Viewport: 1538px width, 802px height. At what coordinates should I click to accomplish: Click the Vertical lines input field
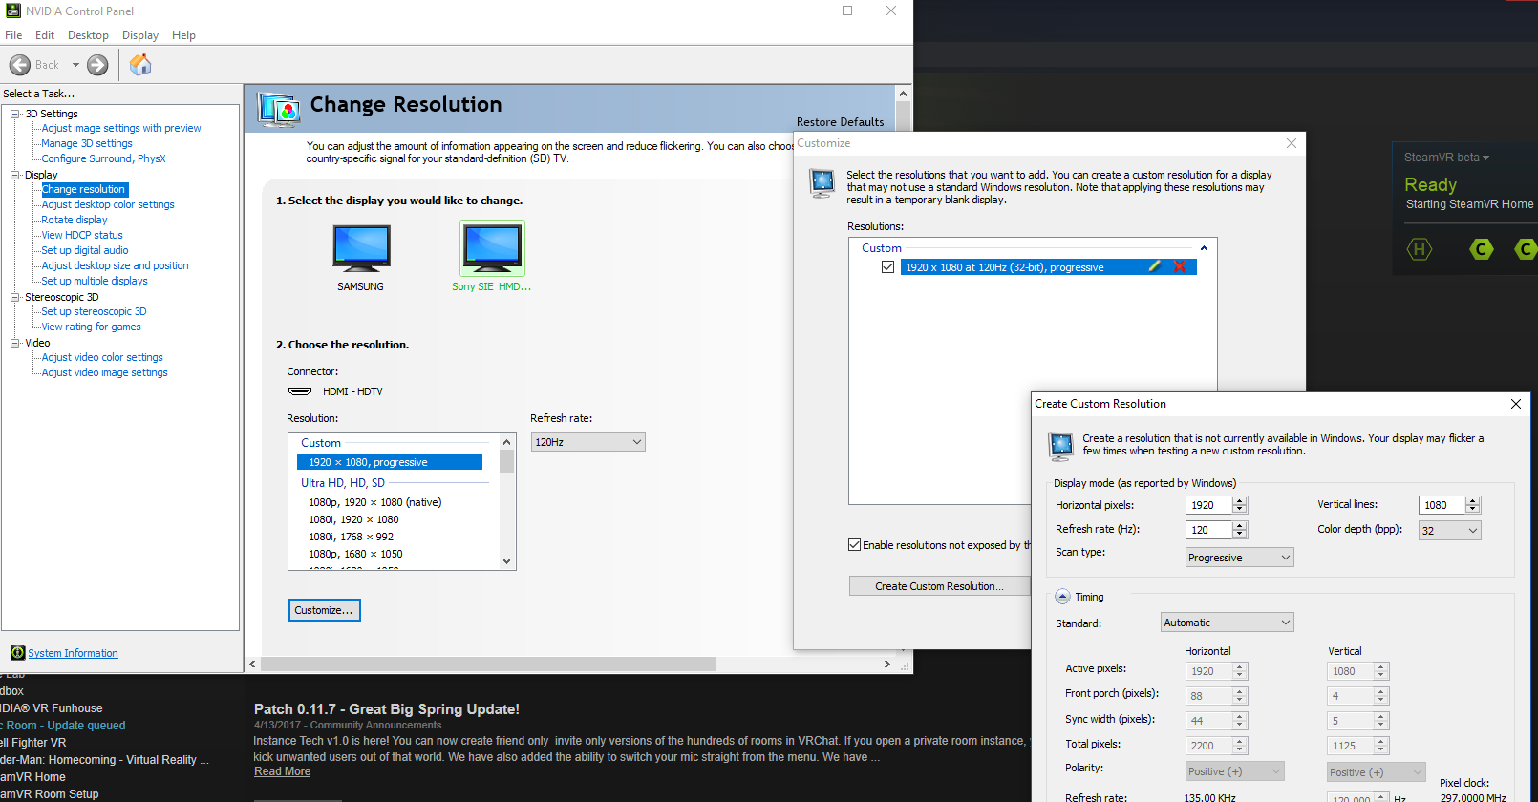(1442, 505)
